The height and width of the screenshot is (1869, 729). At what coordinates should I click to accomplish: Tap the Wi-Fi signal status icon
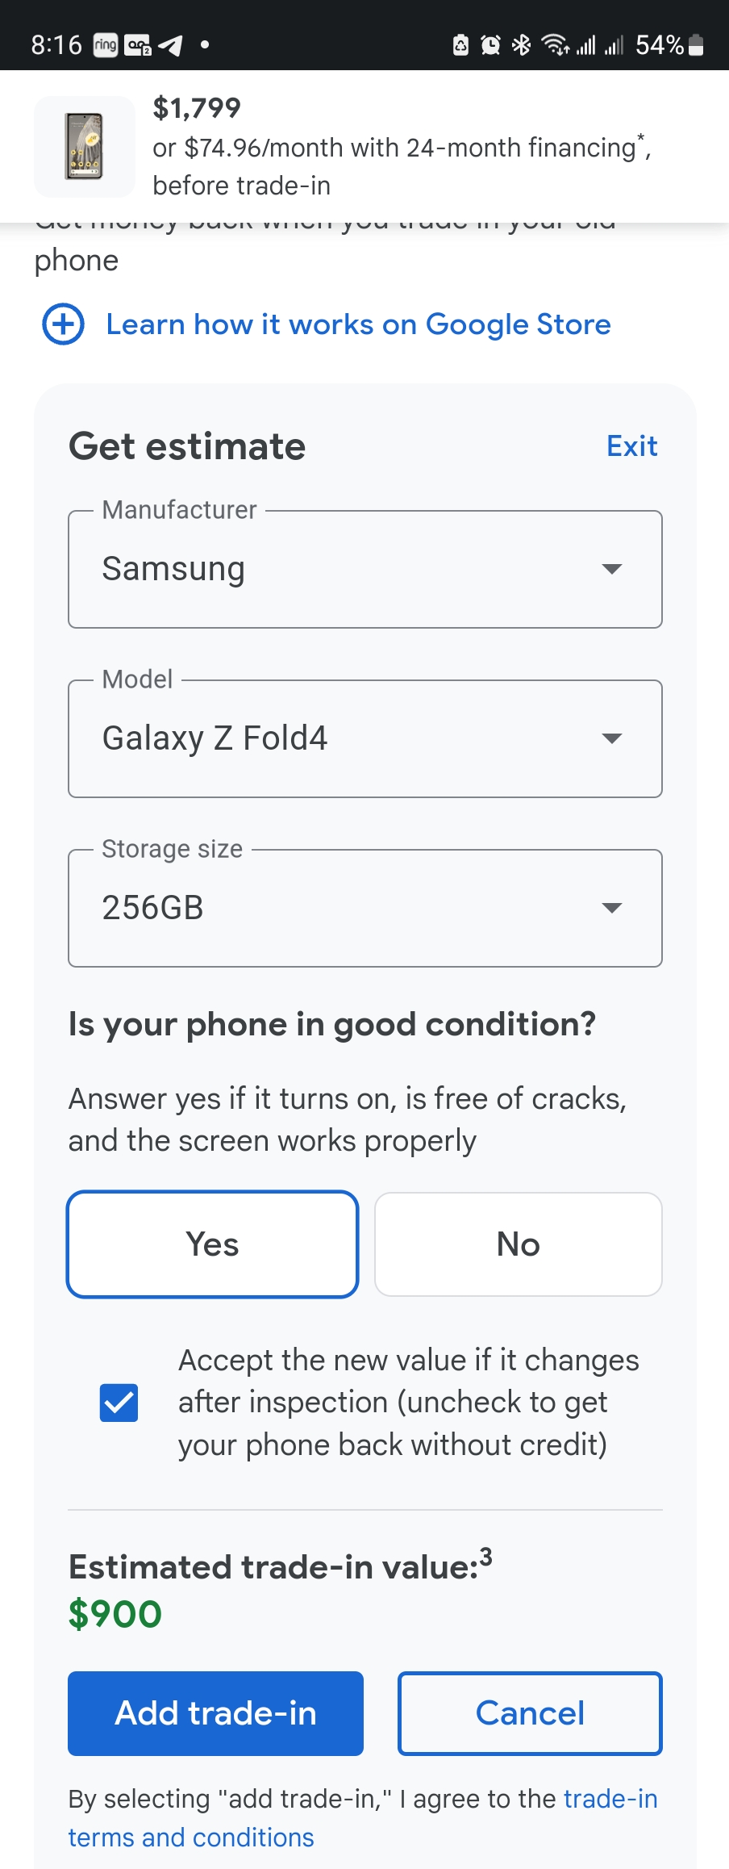[x=554, y=45]
